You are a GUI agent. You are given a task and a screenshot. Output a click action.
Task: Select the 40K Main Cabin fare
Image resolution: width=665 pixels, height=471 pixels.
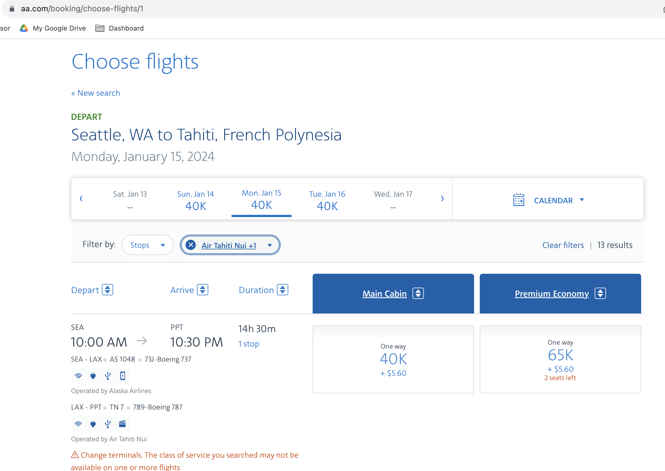tap(393, 359)
